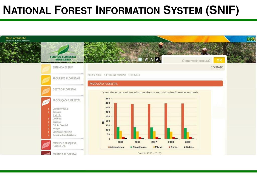
Task: Click the Serviço Florestal Brasileiro logo
Action: (62, 52)
